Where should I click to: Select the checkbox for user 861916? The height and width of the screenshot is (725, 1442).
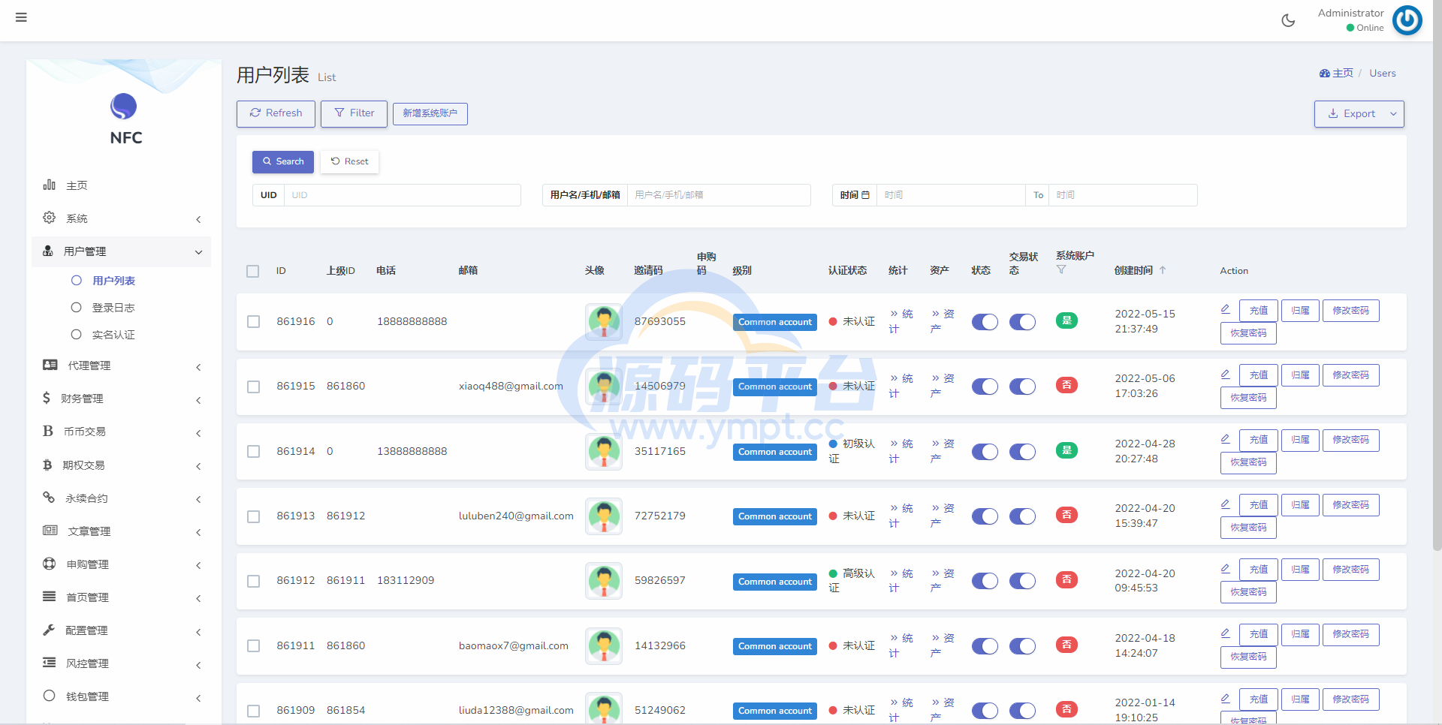(x=254, y=321)
